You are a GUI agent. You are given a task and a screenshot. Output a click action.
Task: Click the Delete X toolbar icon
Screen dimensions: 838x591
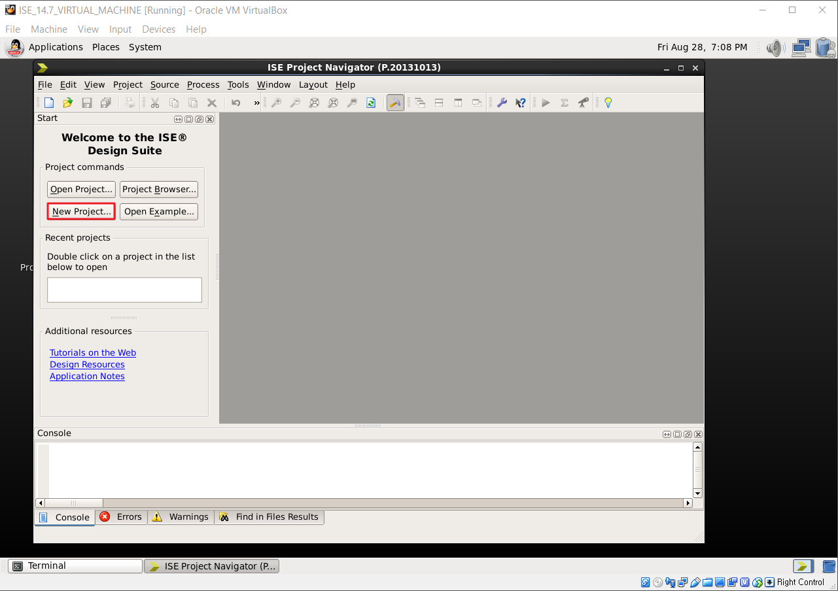click(x=212, y=103)
